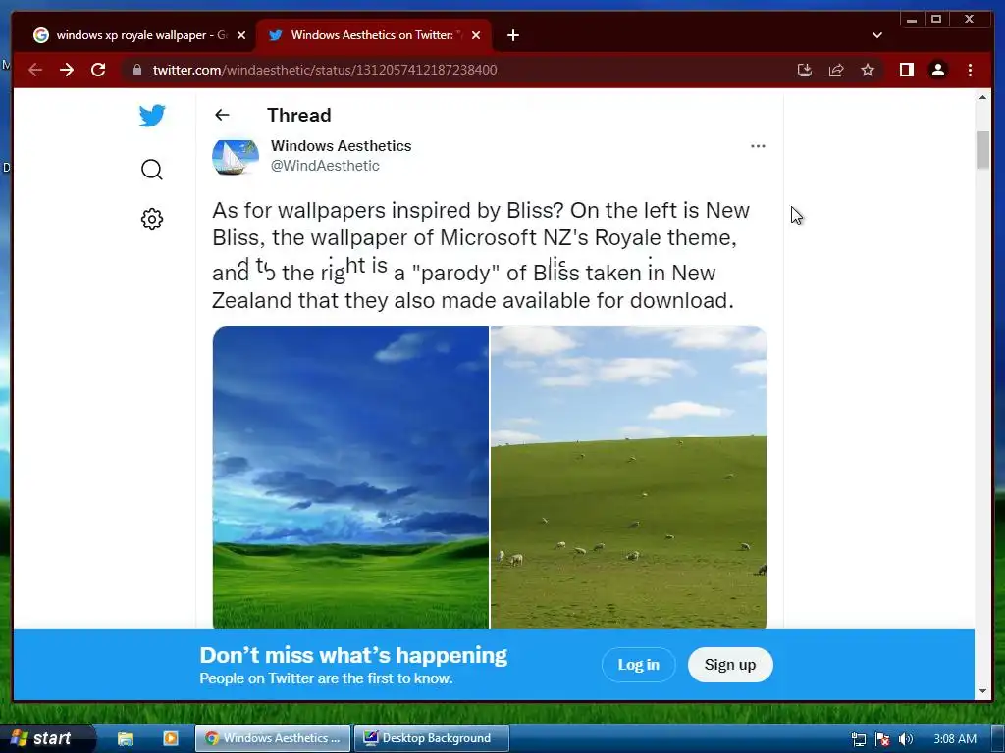Click the share page icon in address bar
This screenshot has height=753, width=1005.
pyautogui.click(x=836, y=70)
